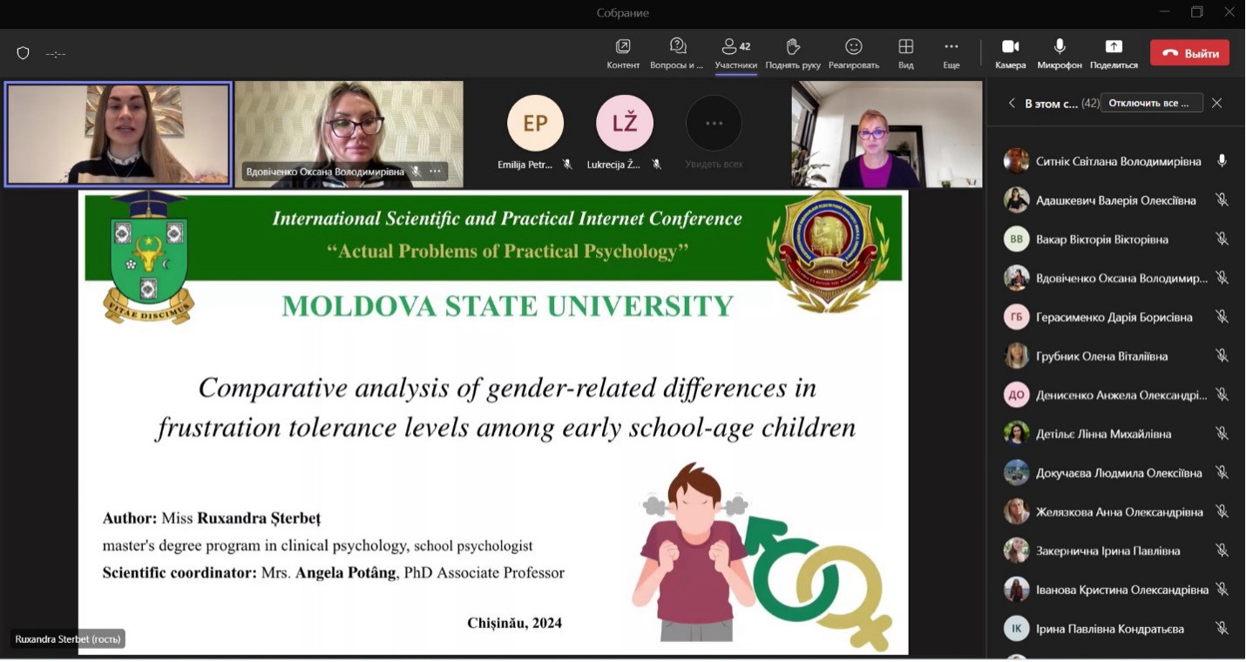Toggle muted mic for Вакар Вікторія Вікторівна
The width and height of the screenshot is (1246, 662).
coord(1222,239)
